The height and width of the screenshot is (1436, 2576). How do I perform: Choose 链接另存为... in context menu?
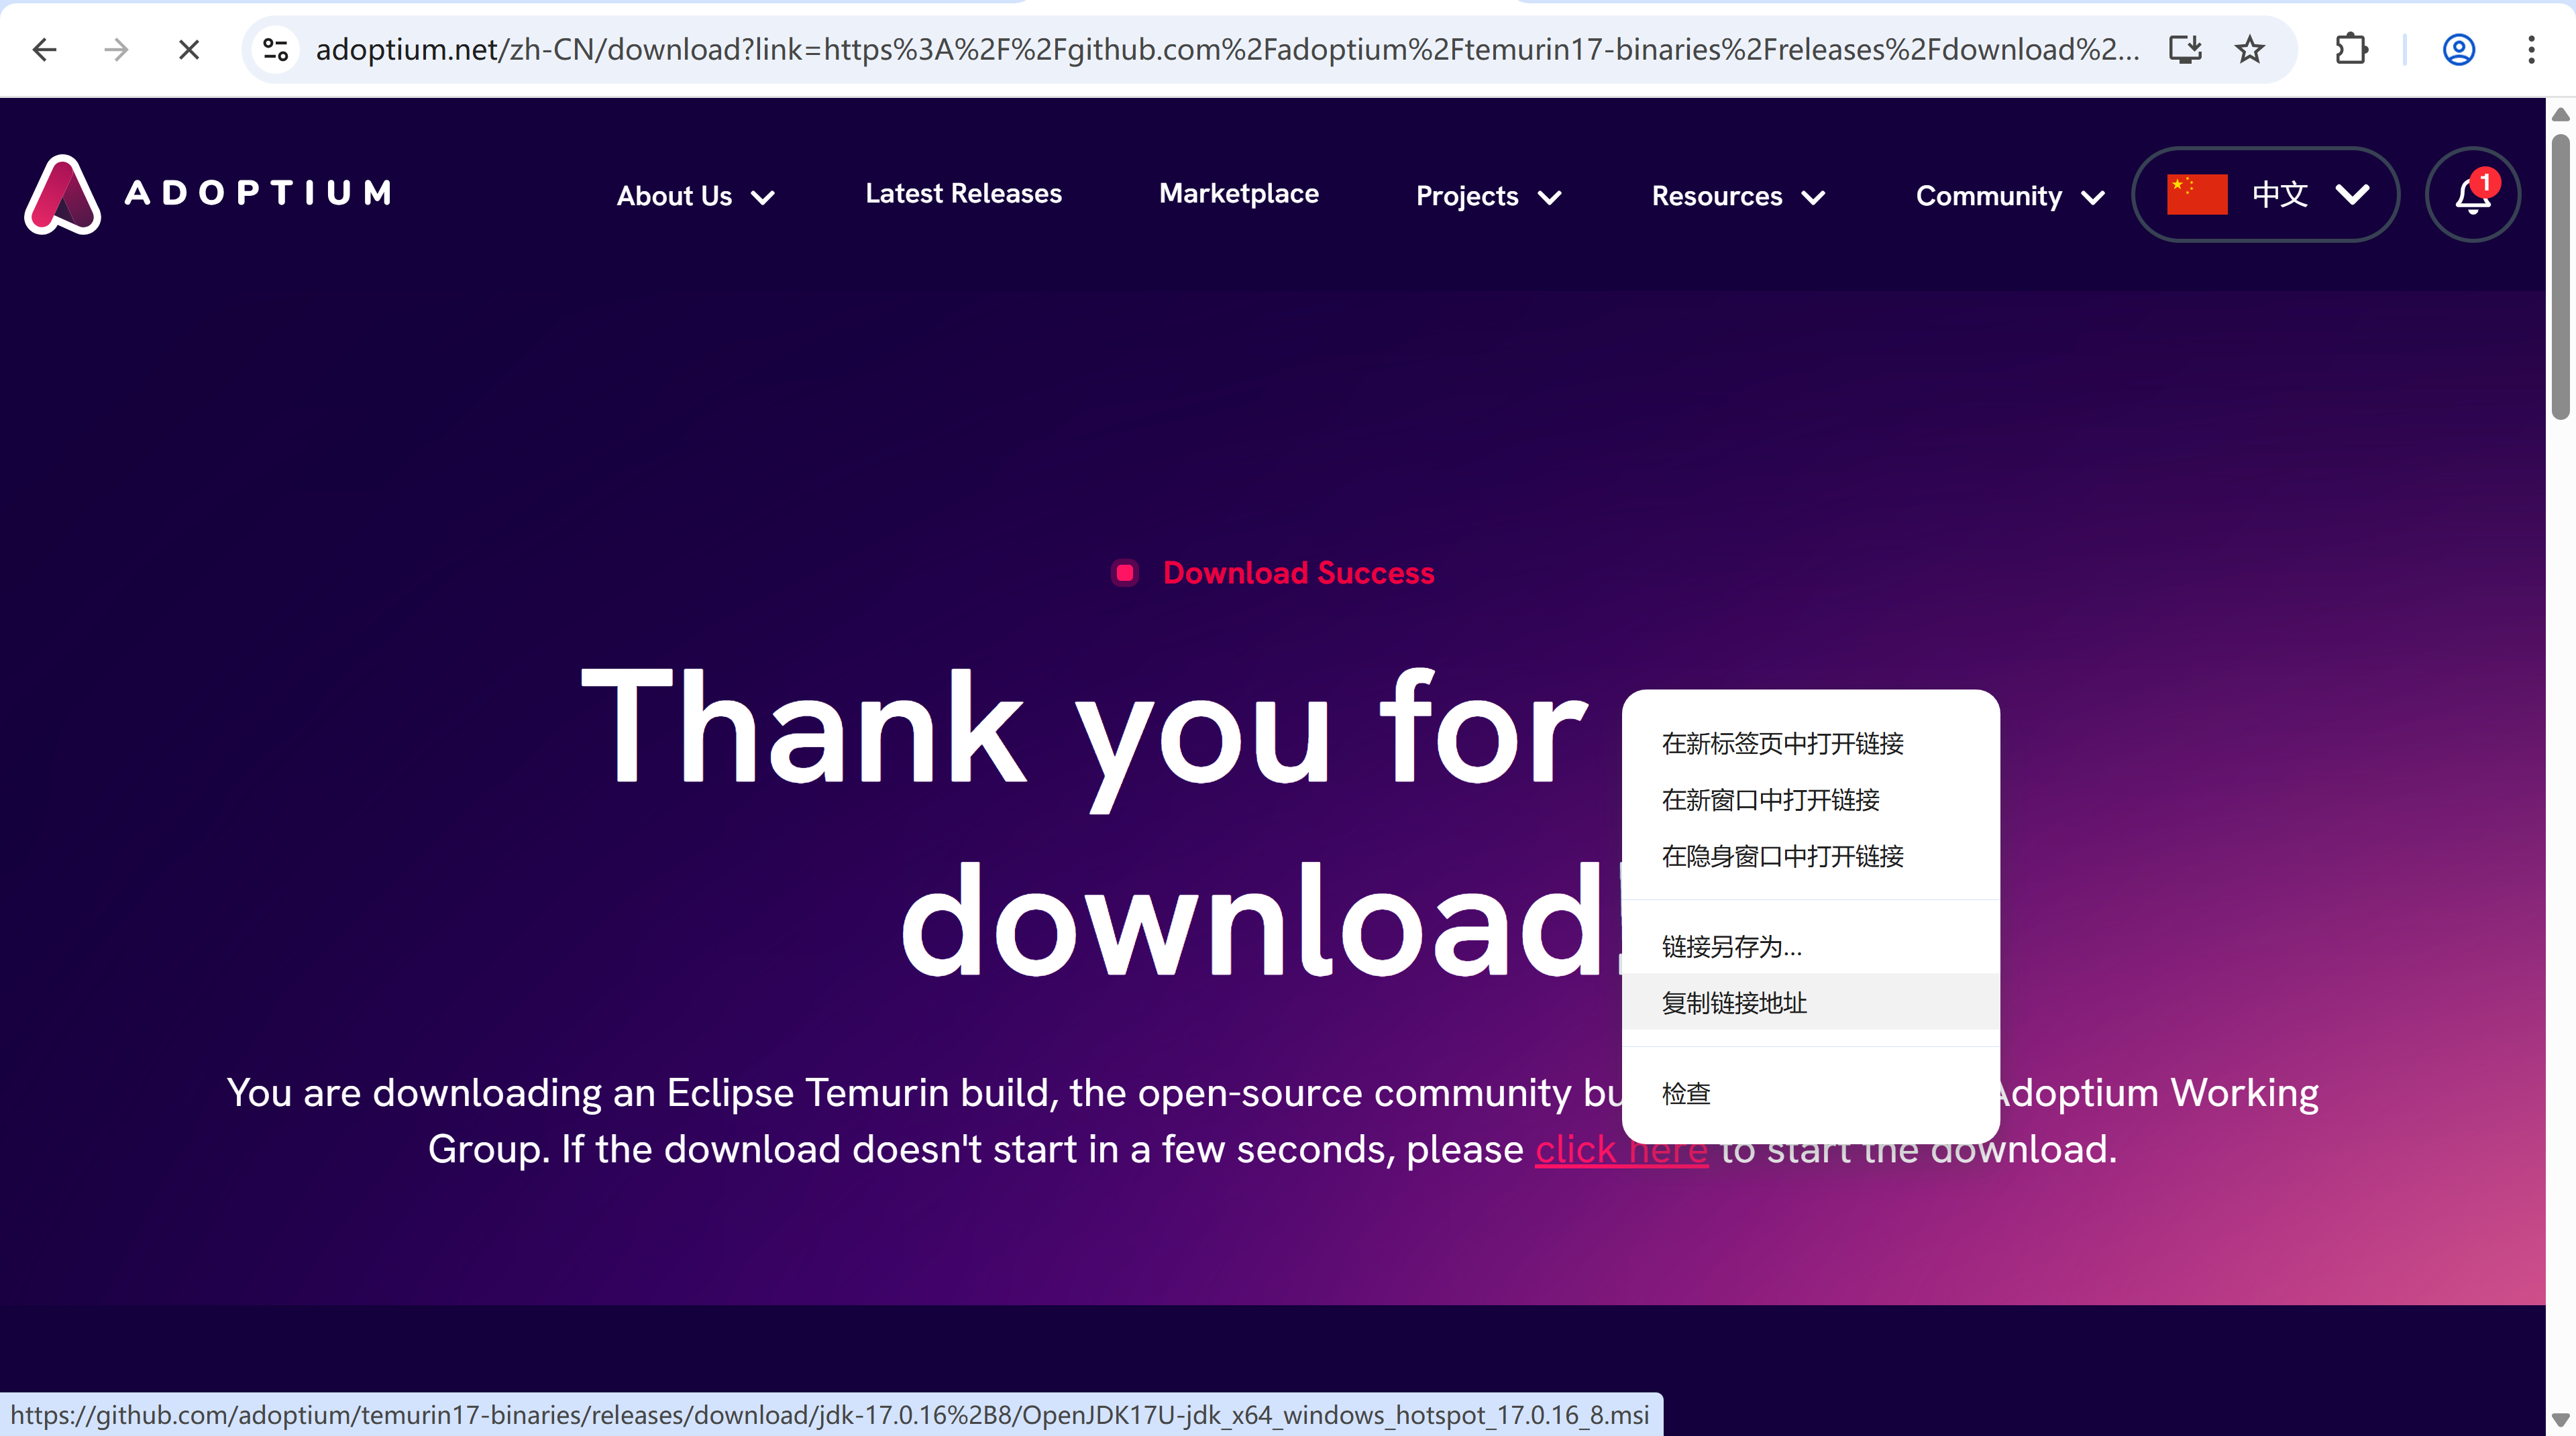(1810, 946)
